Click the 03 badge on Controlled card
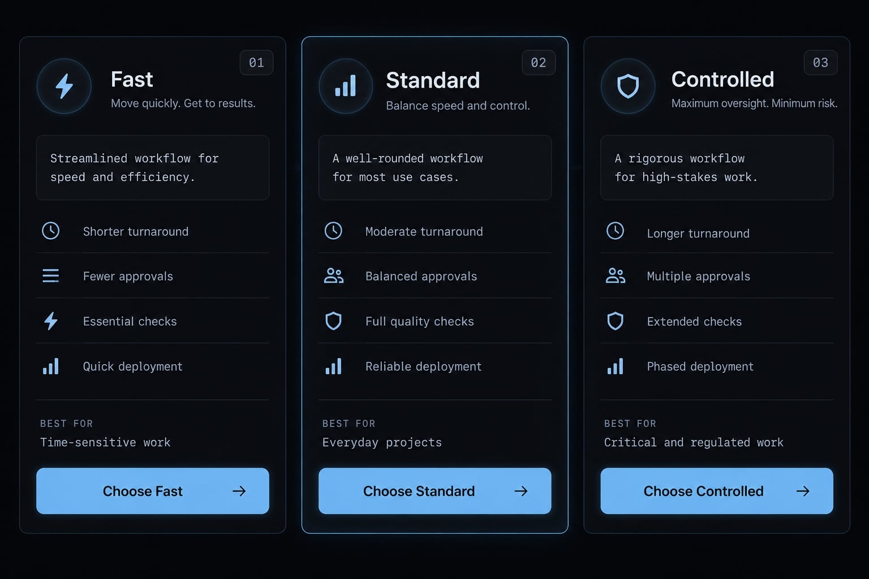 (x=821, y=63)
